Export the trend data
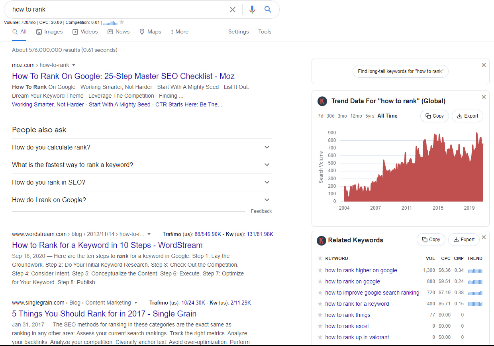Screen dimensions: 494x346 point(468,116)
